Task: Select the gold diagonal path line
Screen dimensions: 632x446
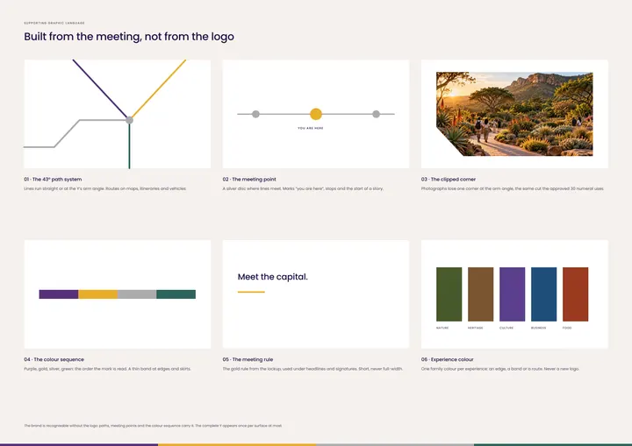Action: (x=159, y=88)
